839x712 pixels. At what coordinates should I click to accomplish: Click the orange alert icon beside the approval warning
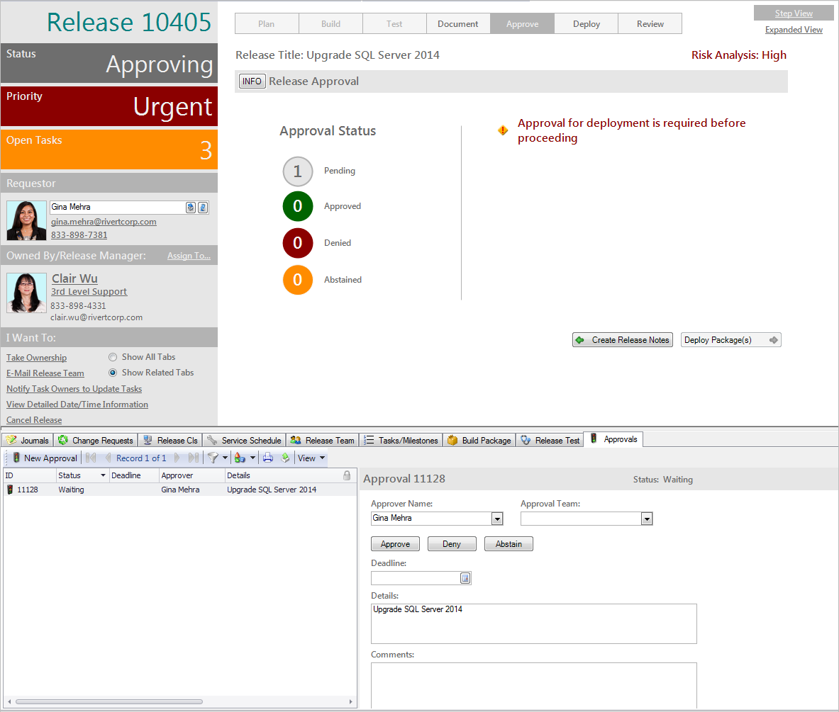click(x=503, y=130)
